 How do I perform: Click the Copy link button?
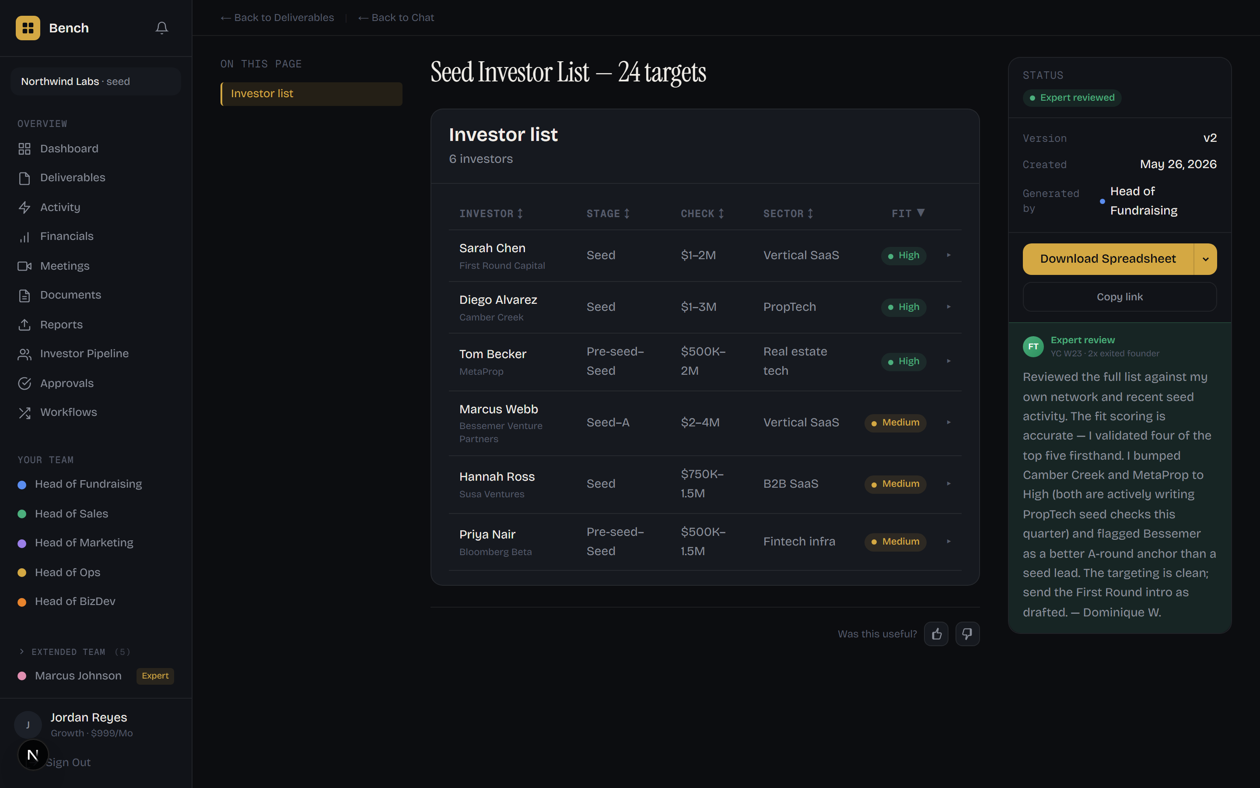pyautogui.click(x=1120, y=297)
